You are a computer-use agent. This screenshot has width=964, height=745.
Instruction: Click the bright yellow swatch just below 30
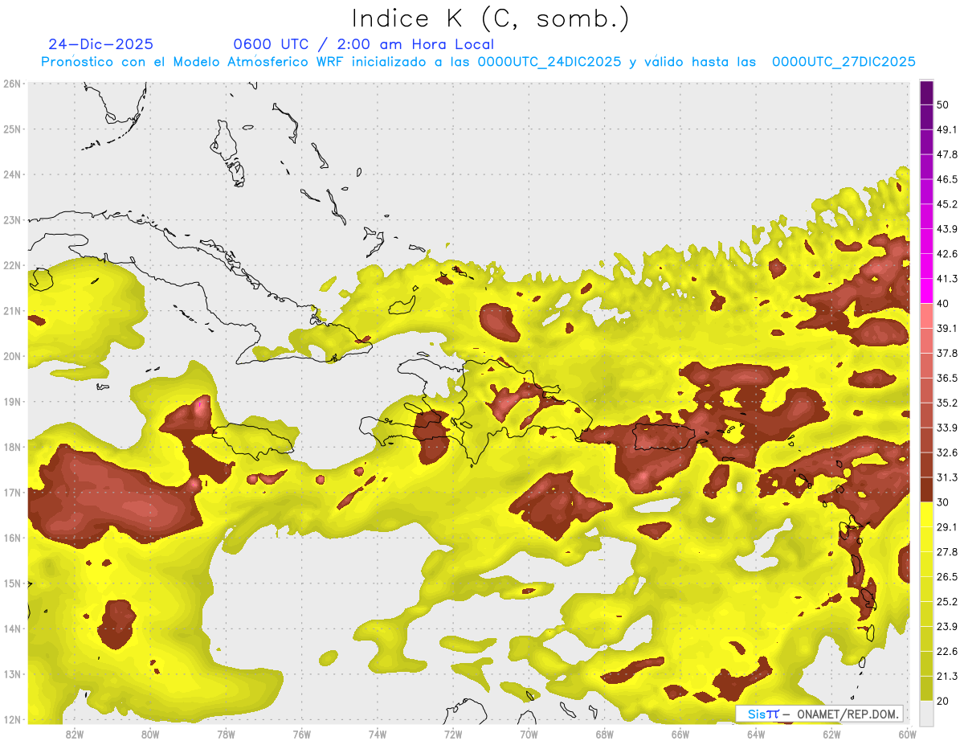click(926, 514)
